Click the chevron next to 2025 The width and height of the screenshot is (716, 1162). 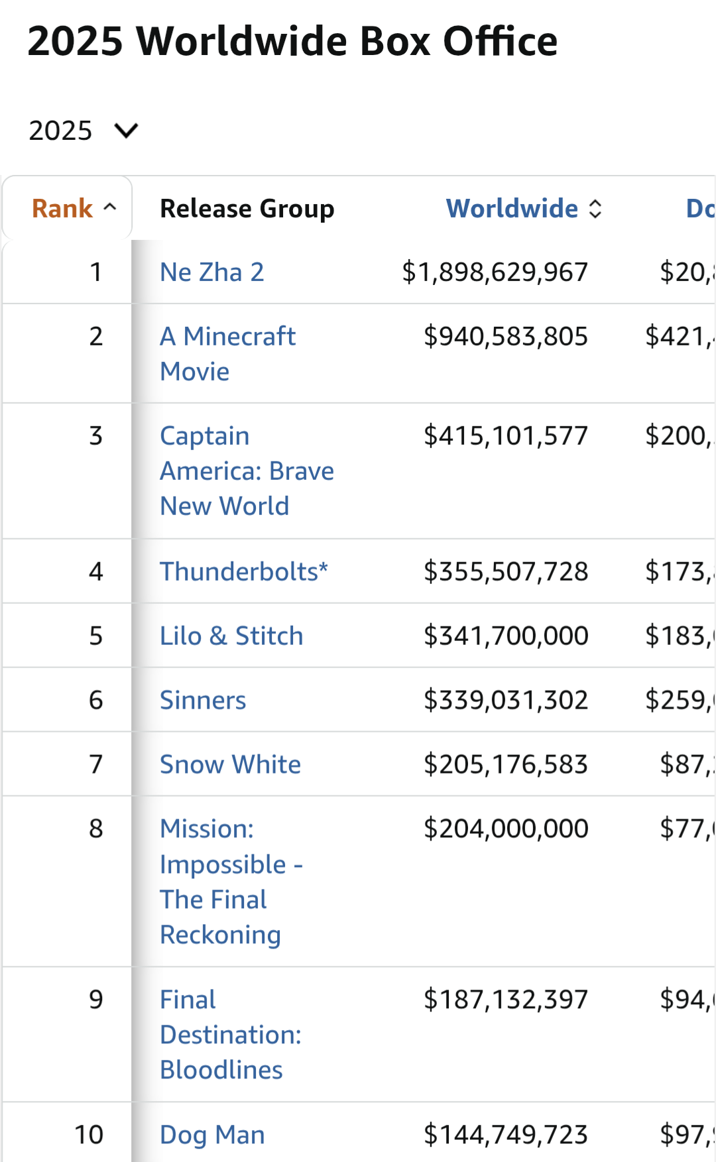[126, 131]
